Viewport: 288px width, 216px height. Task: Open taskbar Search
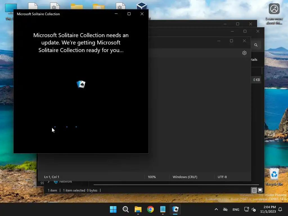(x=126, y=209)
